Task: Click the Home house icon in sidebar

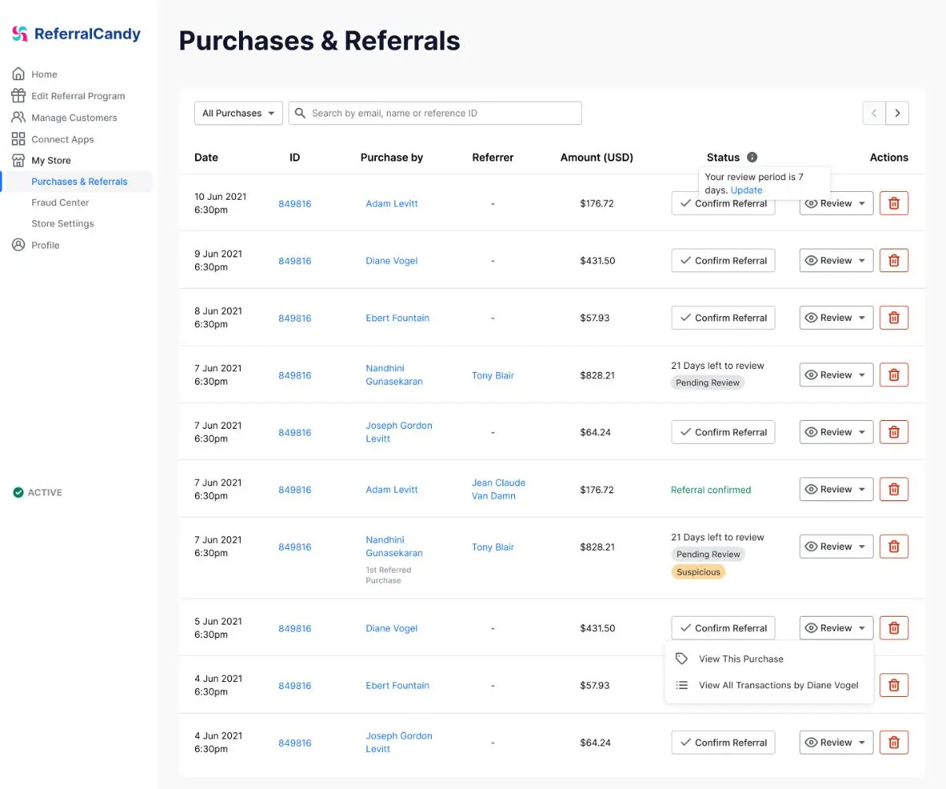Action: click(18, 74)
